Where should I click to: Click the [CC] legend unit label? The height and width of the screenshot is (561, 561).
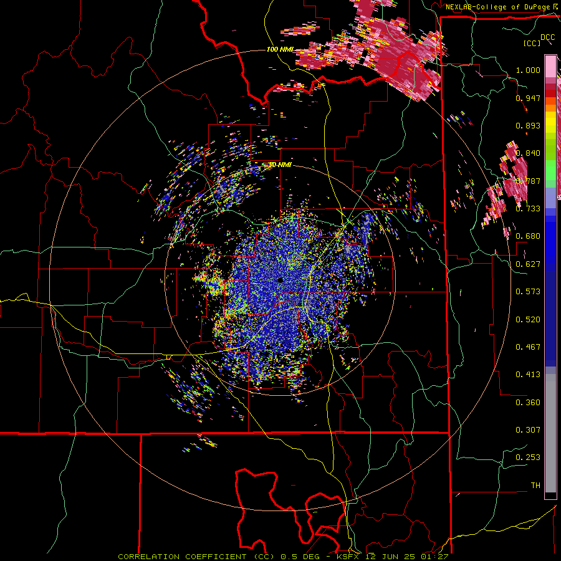532,43
